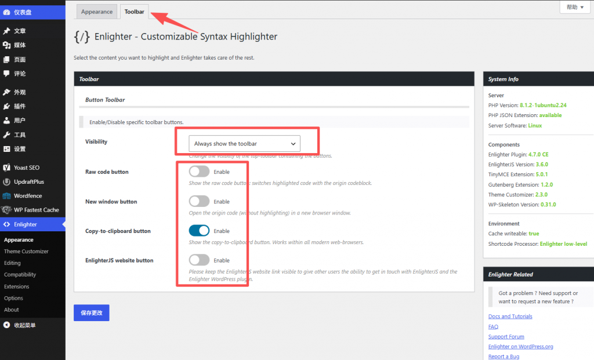Open WP Fastest Cache menu item
Image resolution: width=594 pixels, height=360 pixels.
32,210
